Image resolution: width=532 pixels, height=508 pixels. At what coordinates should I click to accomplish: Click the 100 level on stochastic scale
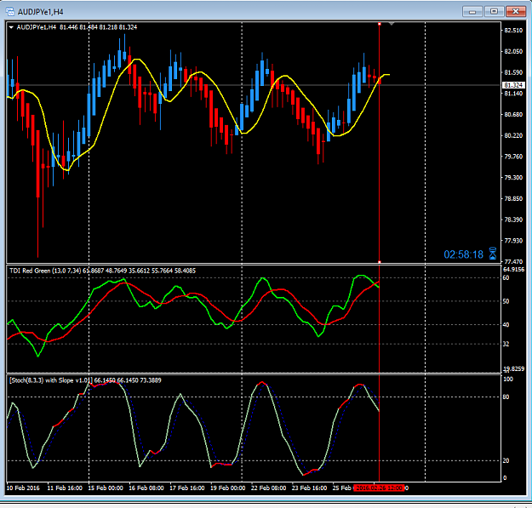click(x=508, y=380)
